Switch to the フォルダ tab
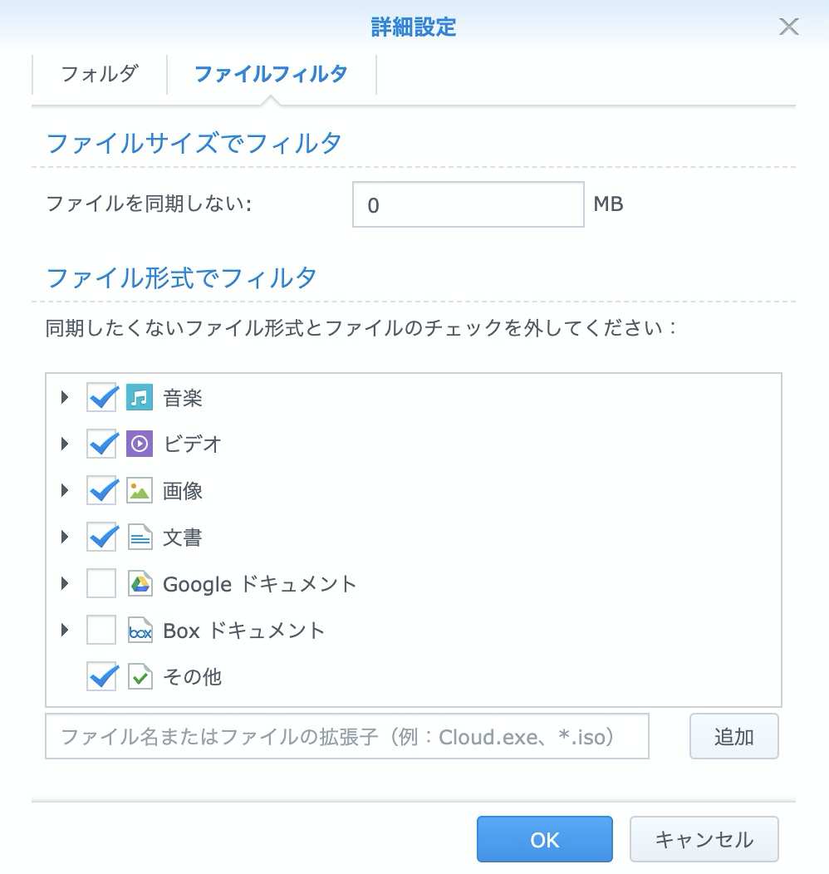Image resolution: width=829 pixels, height=874 pixels. click(x=100, y=74)
